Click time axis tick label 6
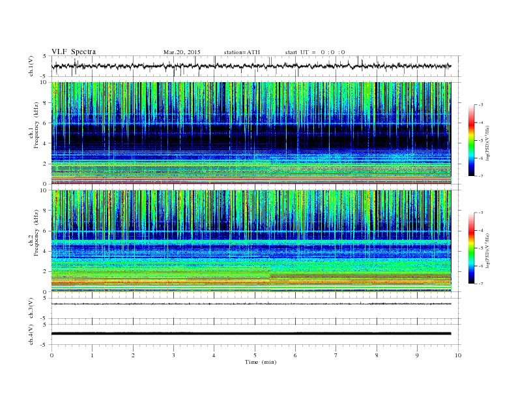 295,355
